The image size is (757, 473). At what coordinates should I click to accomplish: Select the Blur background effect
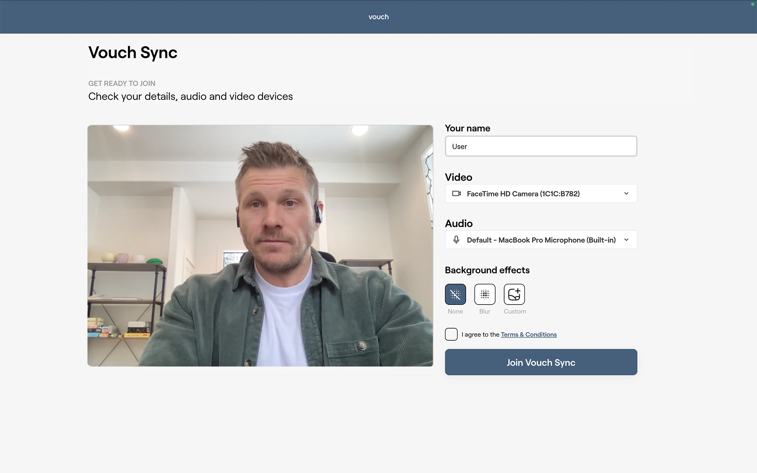(x=485, y=294)
